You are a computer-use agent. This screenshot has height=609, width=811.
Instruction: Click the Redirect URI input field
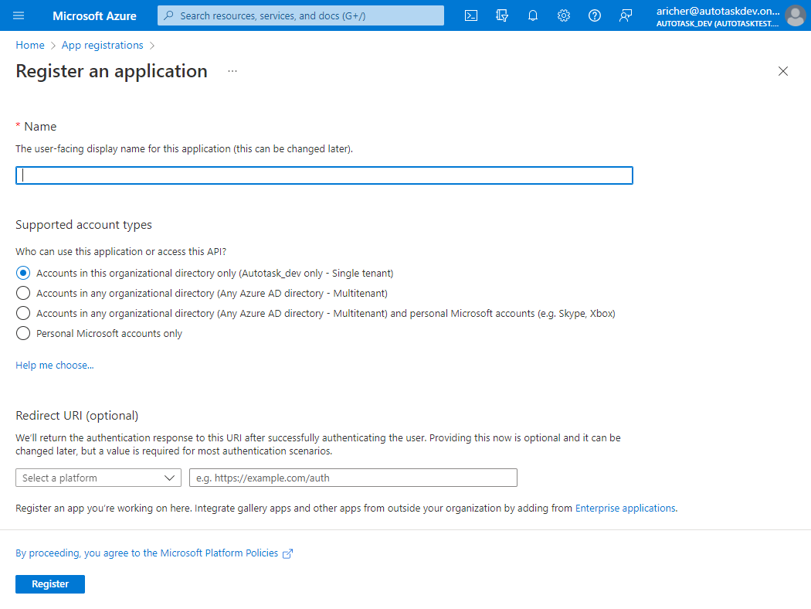pos(353,478)
